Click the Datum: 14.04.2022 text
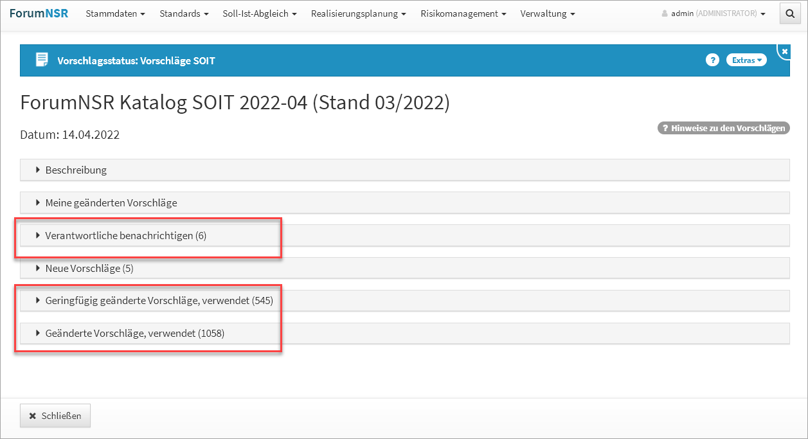The image size is (808, 439). point(70,135)
